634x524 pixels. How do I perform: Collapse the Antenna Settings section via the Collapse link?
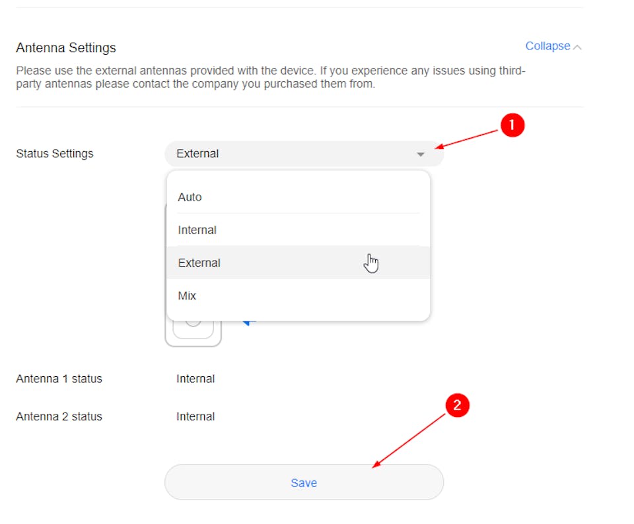[547, 46]
